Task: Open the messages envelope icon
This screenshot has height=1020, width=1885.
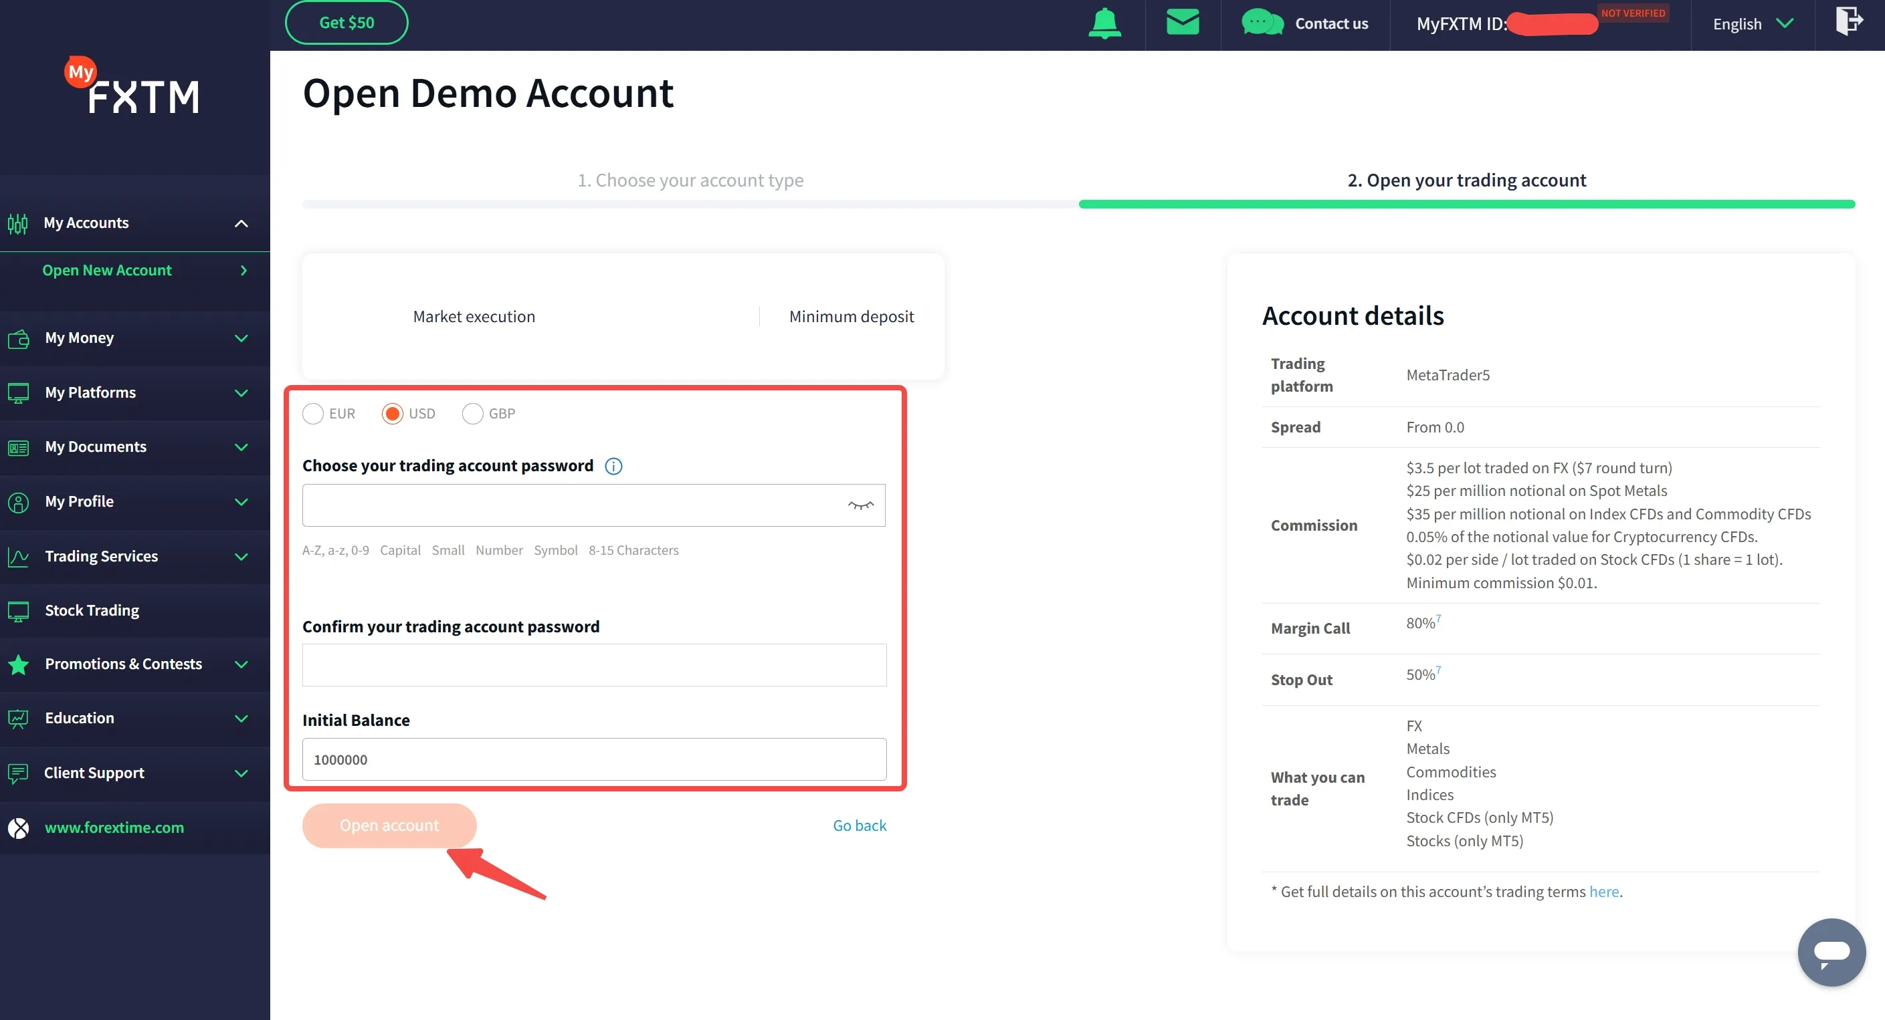Action: pyautogui.click(x=1183, y=22)
